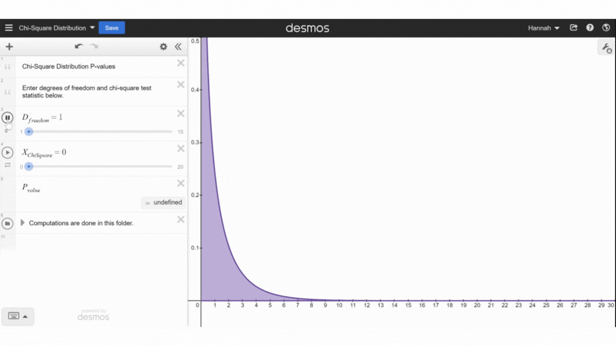
Task: Open the help question mark icon
Action: 590,28
